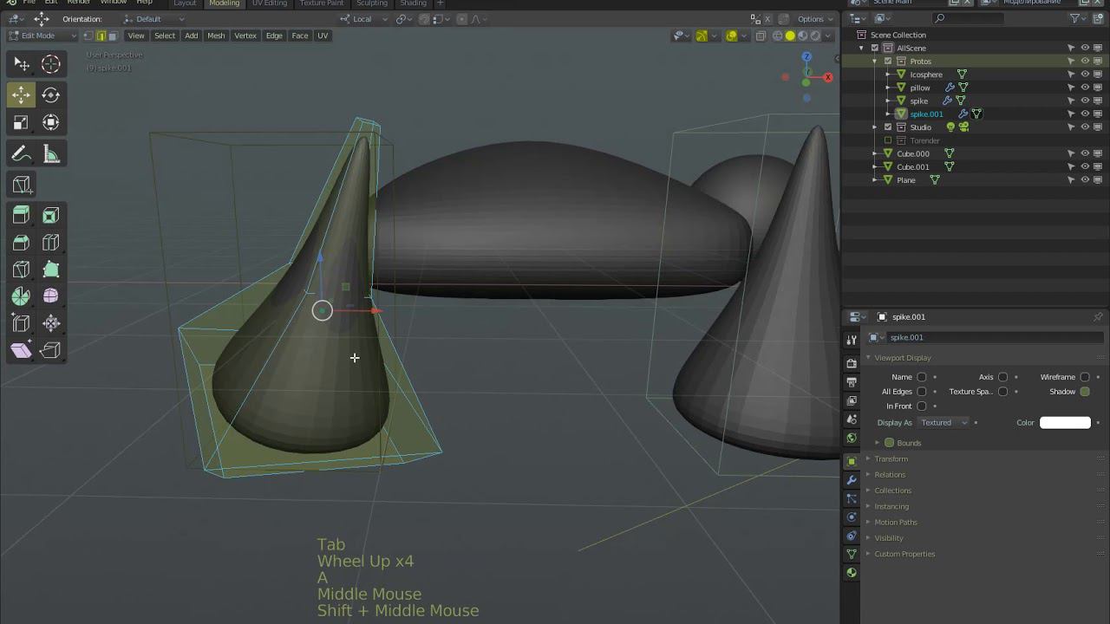This screenshot has width=1110, height=624.
Task: Open the Modifier properties wrench tab
Action: coord(852,480)
